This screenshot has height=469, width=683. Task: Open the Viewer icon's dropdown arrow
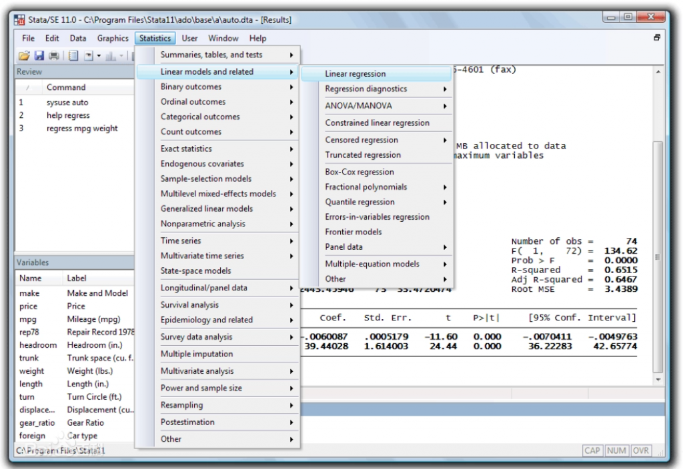pos(99,56)
